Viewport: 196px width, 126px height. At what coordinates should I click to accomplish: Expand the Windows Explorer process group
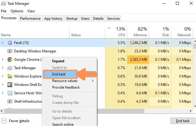pos(3,76)
